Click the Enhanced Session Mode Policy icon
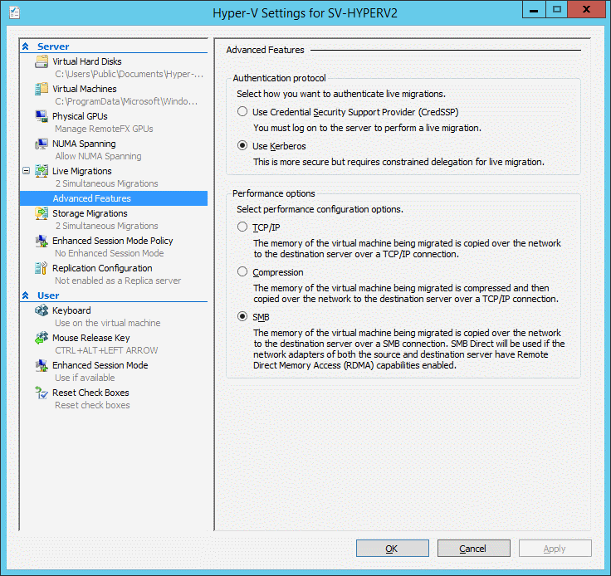611x576 pixels. (42, 241)
